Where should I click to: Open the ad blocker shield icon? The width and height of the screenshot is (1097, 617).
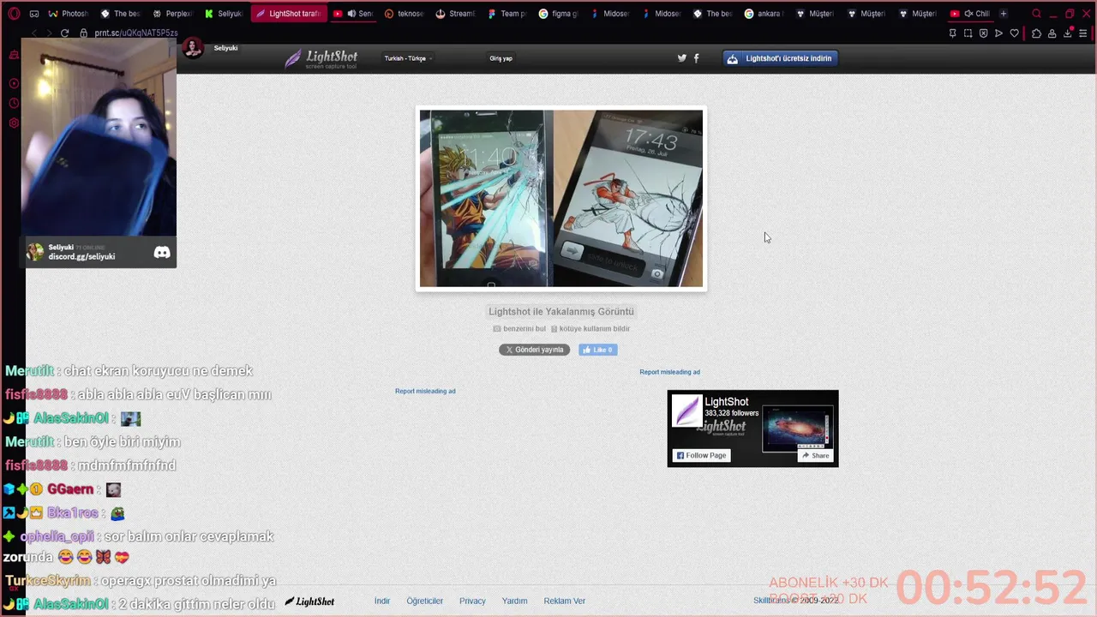[x=983, y=33]
